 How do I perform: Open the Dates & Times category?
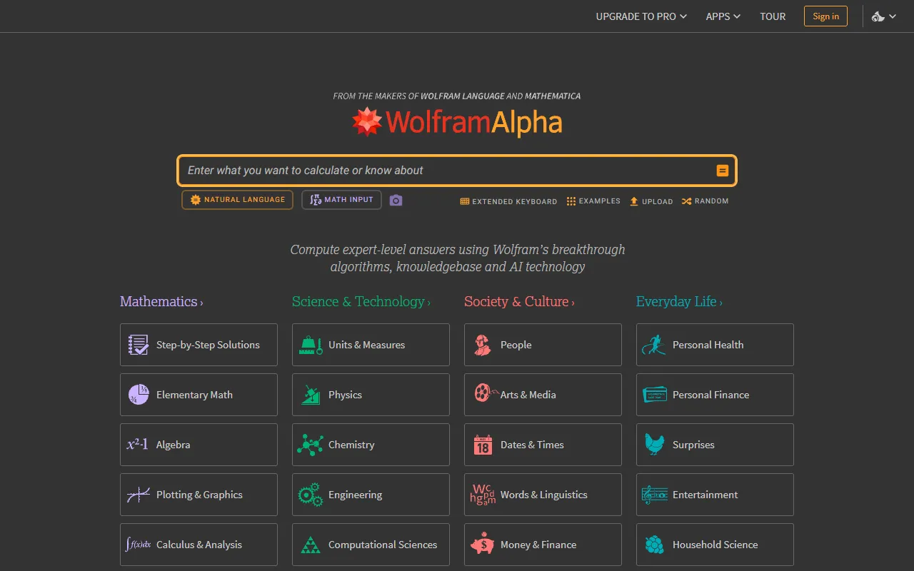pyautogui.click(x=543, y=445)
